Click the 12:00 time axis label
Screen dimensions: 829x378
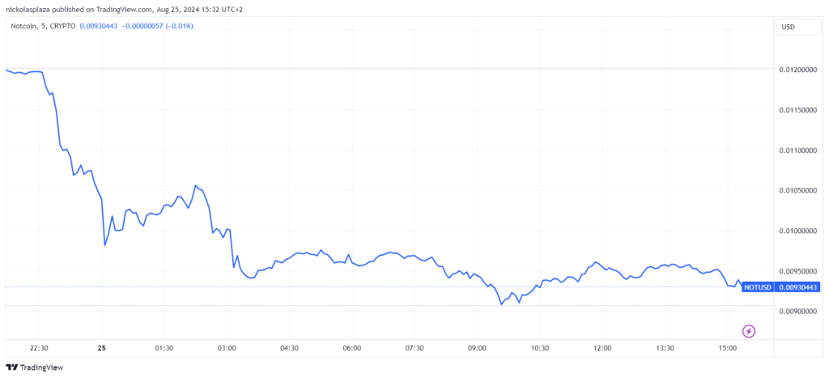(x=602, y=348)
